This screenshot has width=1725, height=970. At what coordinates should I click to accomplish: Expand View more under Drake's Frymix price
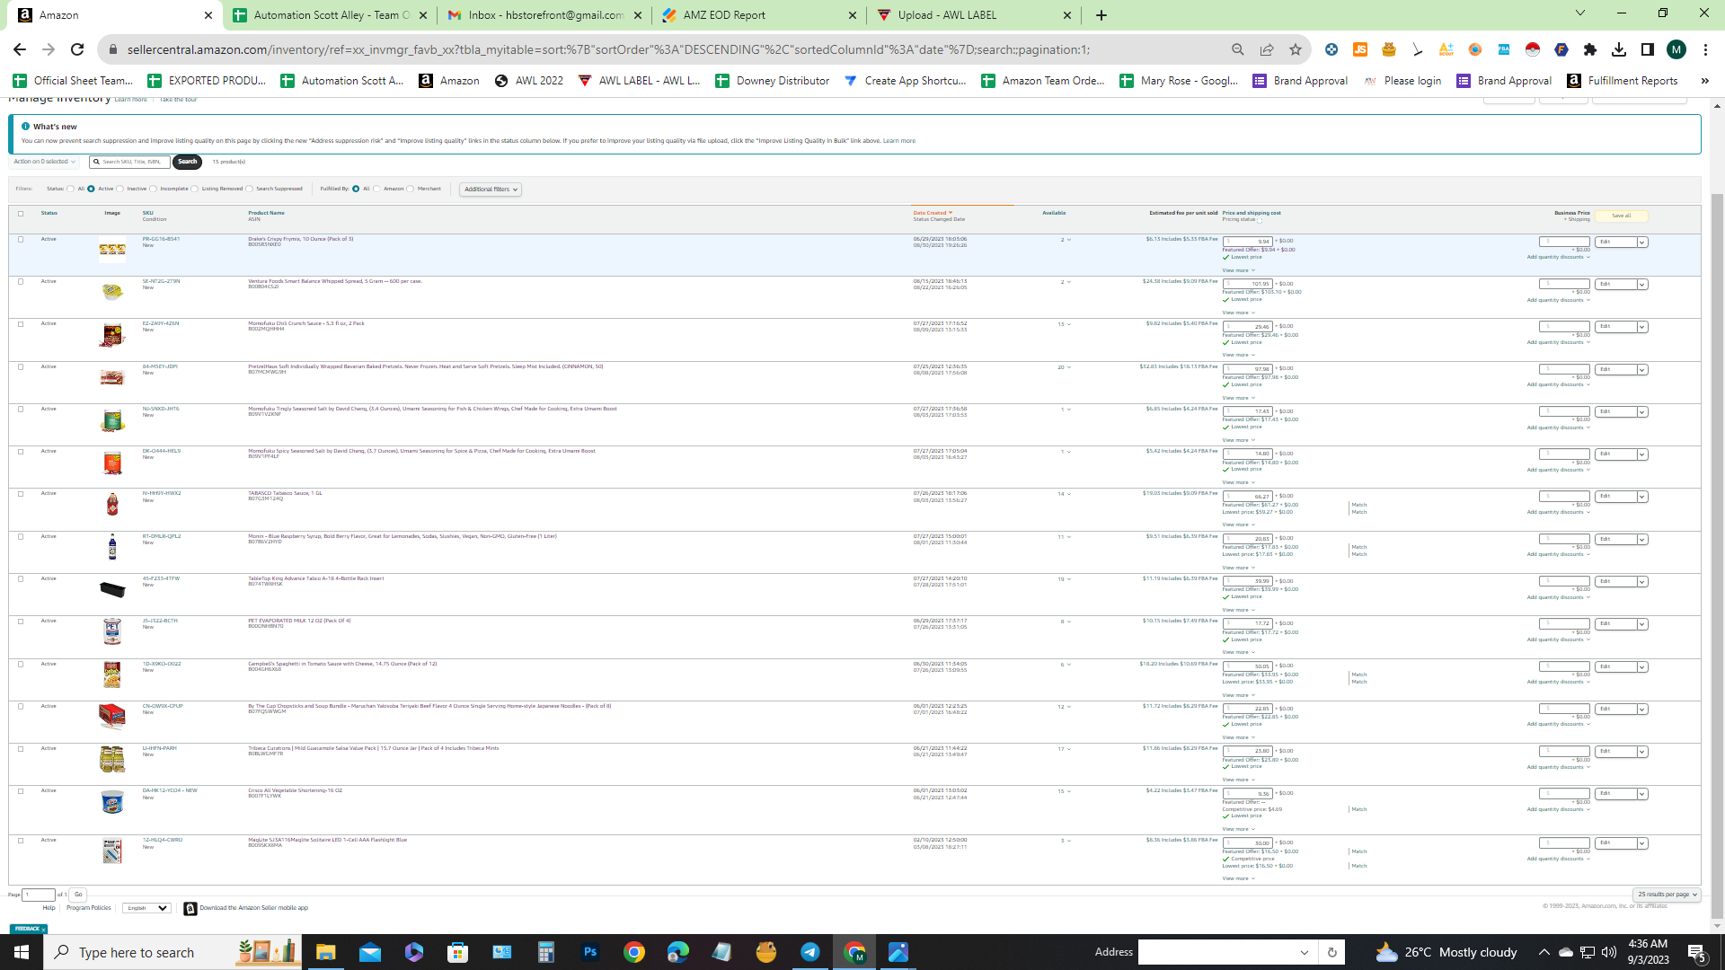[1238, 270]
